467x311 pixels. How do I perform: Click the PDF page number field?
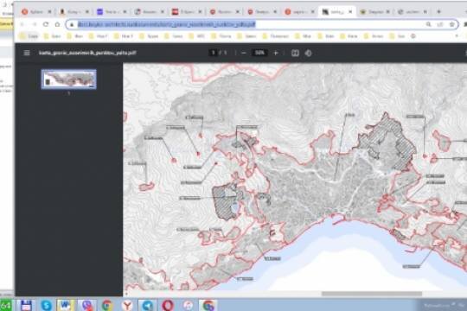click(x=213, y=53)
